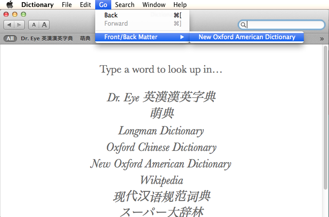Image resolution: width=329 pixels, height=217 pixels.
Task: Open the Edit menu
Action: coord(85,5)
